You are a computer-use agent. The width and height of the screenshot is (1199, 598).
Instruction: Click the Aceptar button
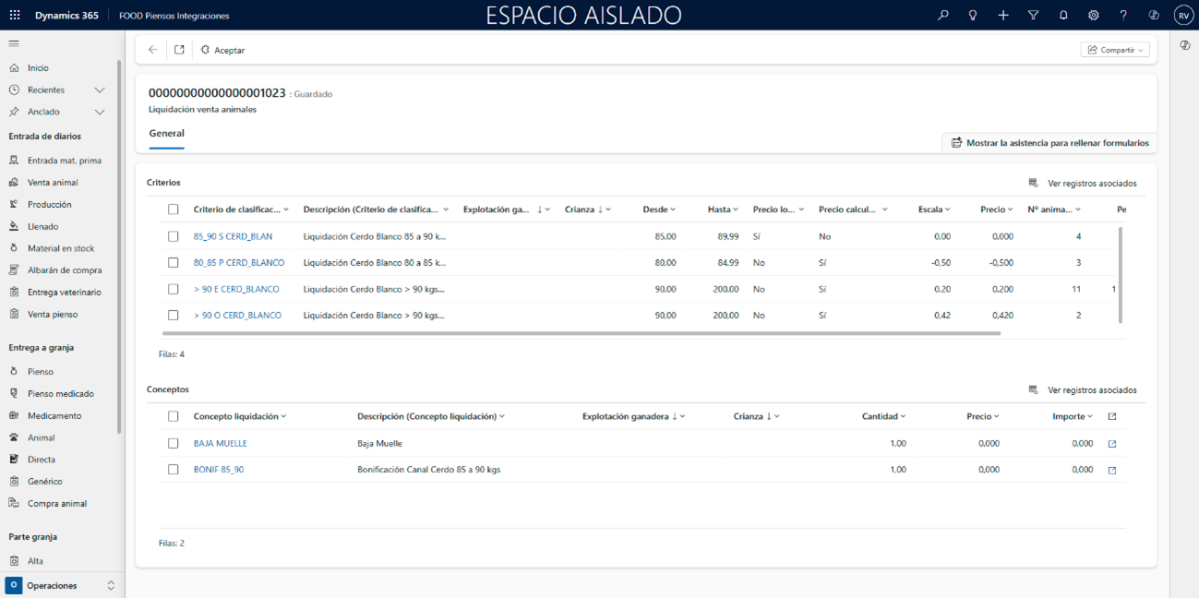[222, 50]
